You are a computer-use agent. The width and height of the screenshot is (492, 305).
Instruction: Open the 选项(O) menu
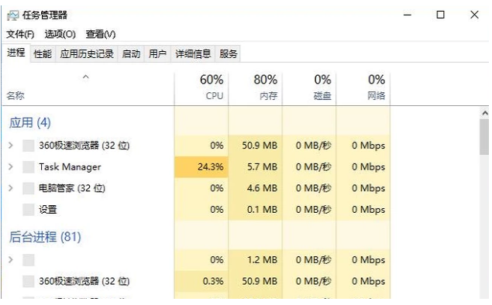[60, 34]
